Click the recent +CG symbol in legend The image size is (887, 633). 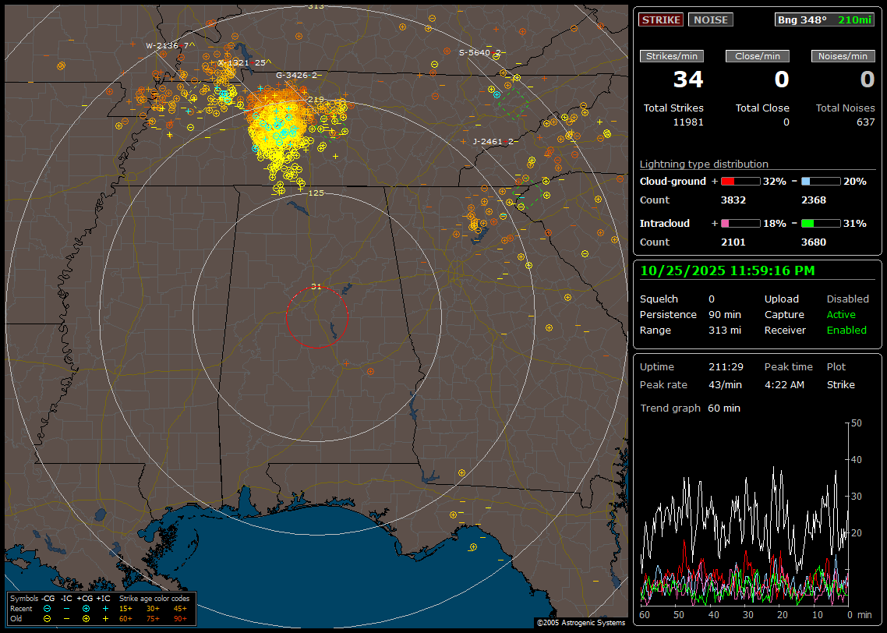pos(86,608)
